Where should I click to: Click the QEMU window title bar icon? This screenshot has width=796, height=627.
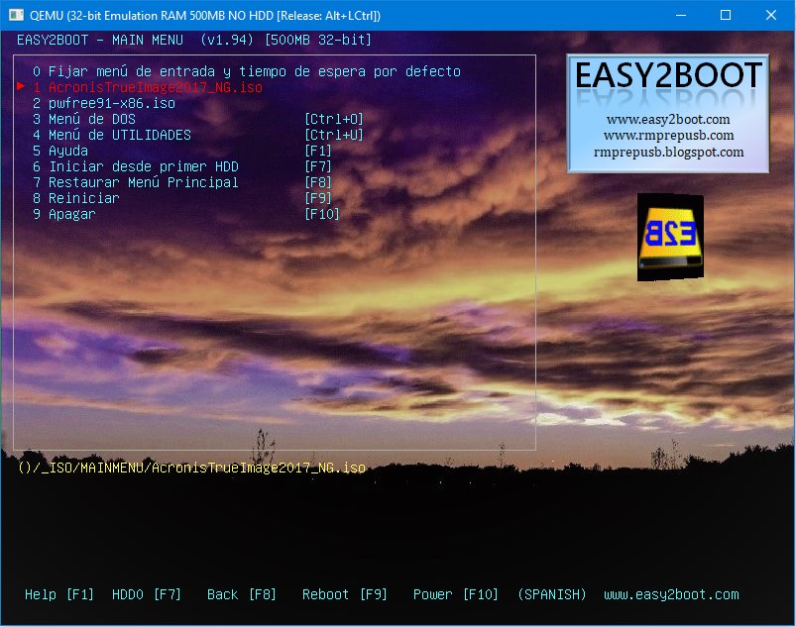point(16,15)
